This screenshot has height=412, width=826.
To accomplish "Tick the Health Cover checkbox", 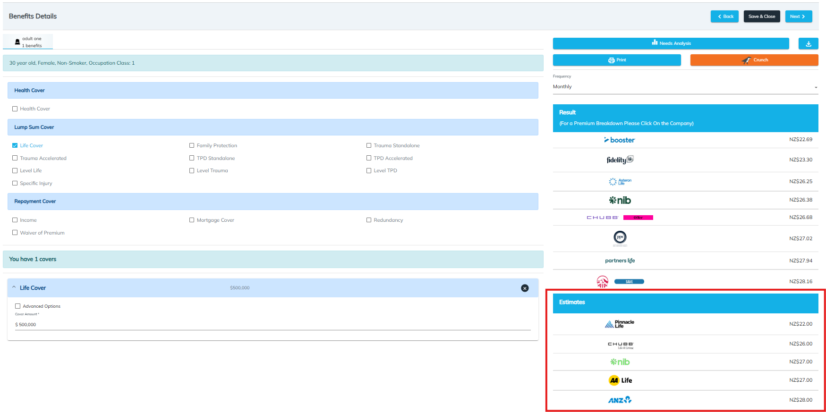I will pyautogui.click(x=15, y=109).
